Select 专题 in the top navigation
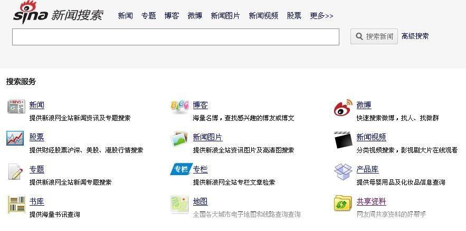Image resolution: width=466 pixels, height=231 pixels. point(149,16)
